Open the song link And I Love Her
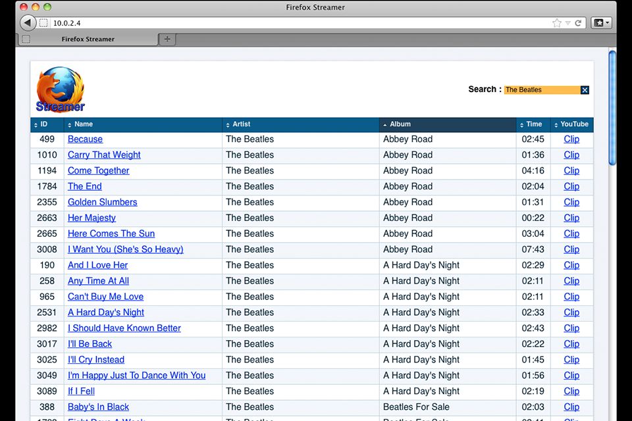The height and width of the screenshot is (421, 632). (x=97, y=265)
